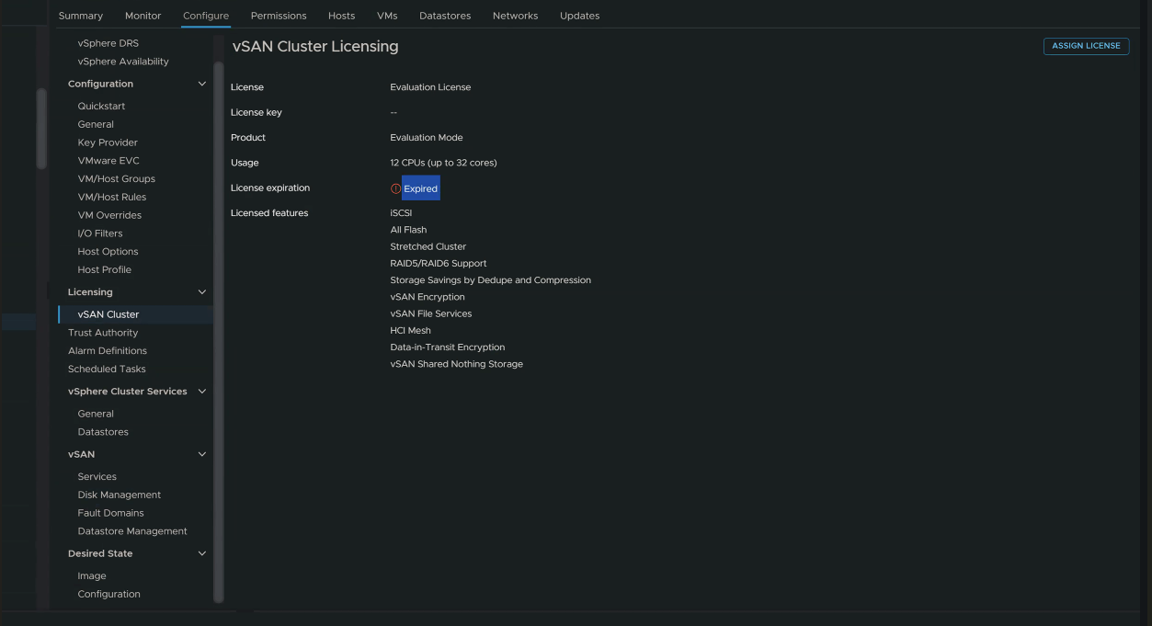Screen dimensions: 1152x626
Task: Open the Networks tab
Action: [515, 16]
